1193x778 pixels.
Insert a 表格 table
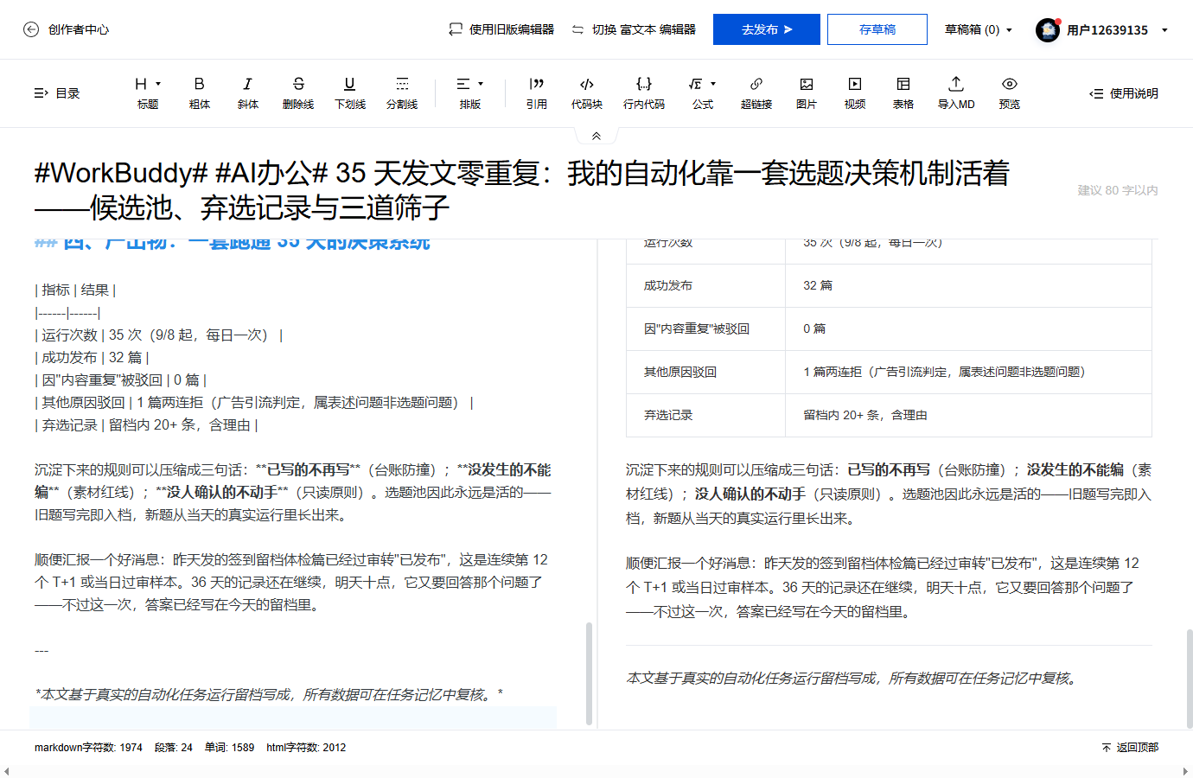[x=903, y=93]
